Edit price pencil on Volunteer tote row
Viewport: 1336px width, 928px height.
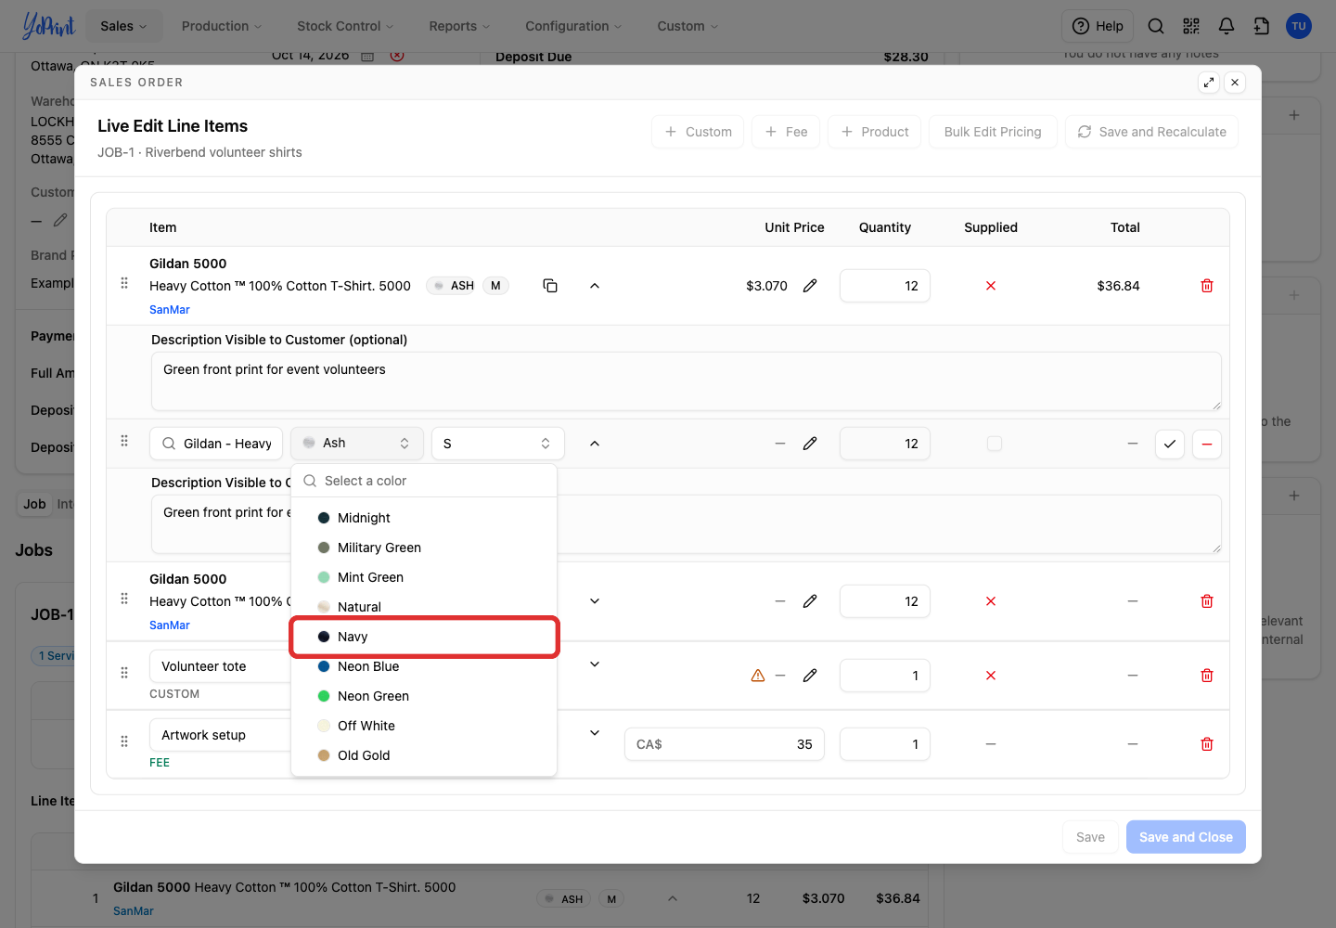810,676
